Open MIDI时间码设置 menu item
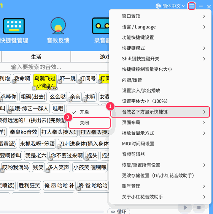 pos(160,144)
